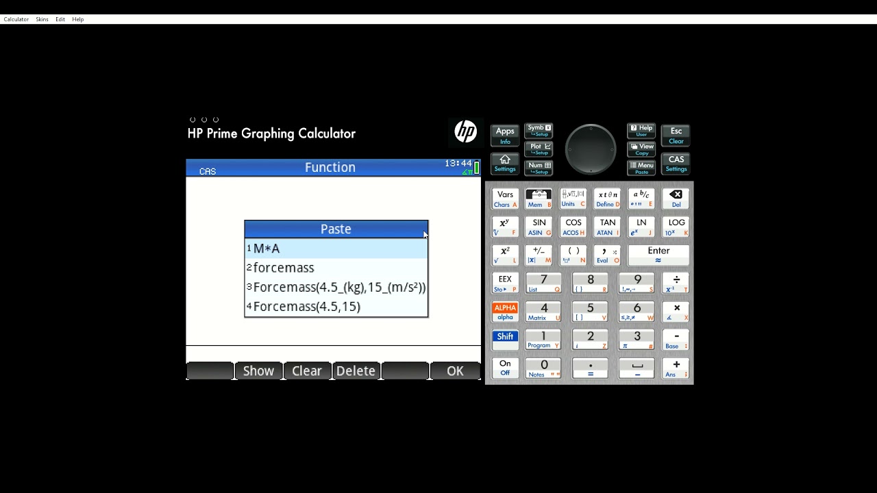This screenshot has height=493, width=877.
Task: Click the xtθn Define key
Action: click(x=607, y=199)
